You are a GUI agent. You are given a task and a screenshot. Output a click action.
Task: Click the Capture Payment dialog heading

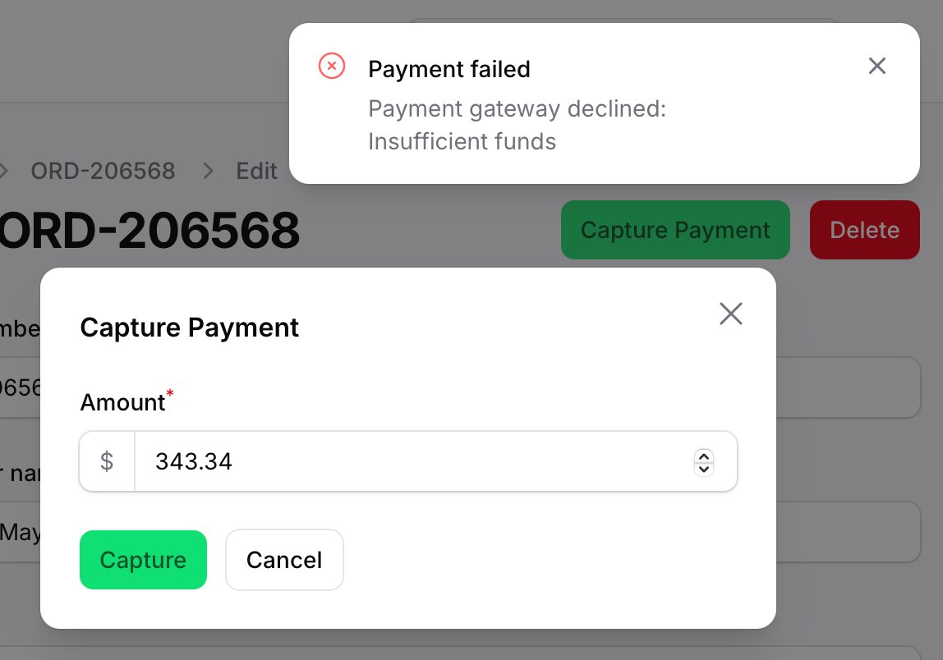[x=190, y=328]
